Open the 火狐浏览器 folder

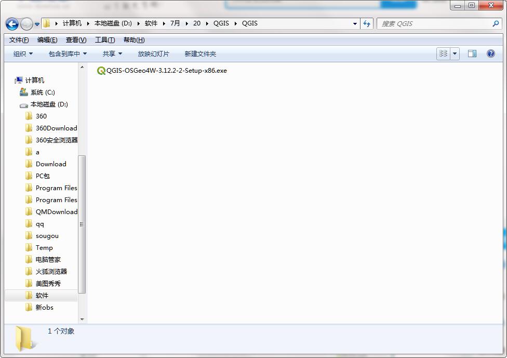tap(51, 272)
